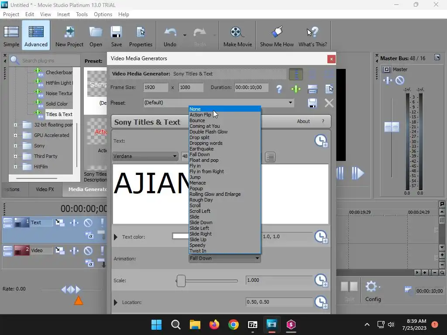Click the Save Preset floppy icon

pos(313,103)
